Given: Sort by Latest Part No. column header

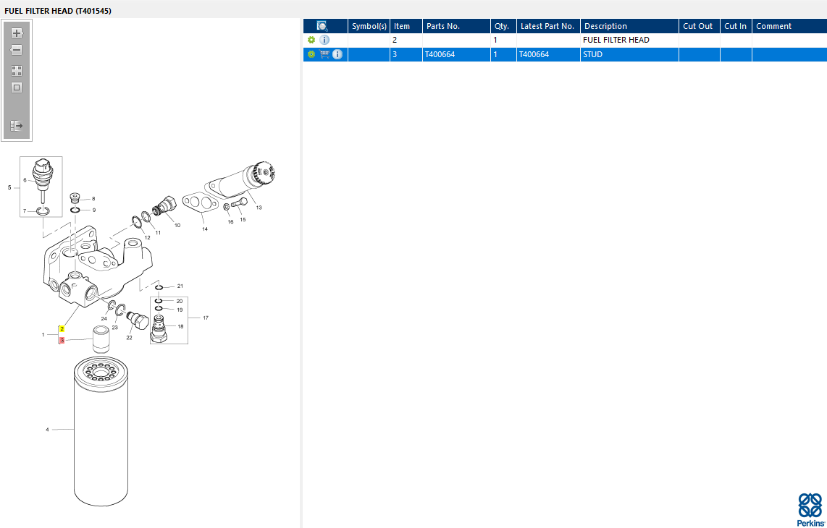Looking at the screenshot, I should point(548,26).
